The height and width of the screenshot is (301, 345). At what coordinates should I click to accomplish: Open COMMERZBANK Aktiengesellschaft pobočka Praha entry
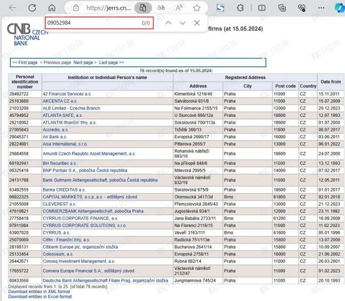(x=93, y=211)
